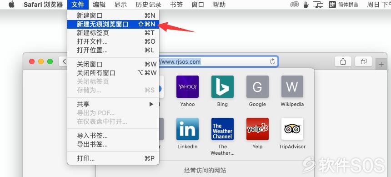Click the www.rjsos.com address field
The width and height of the screenshot is (391, 177).
click(218, 61)
